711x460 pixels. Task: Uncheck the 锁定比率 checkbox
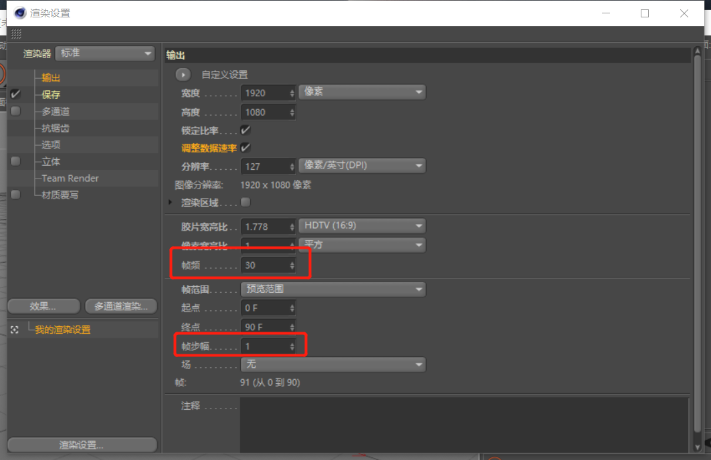coord(245,131)
